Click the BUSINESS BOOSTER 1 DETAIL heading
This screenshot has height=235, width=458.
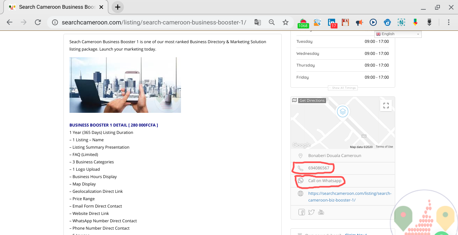click(113, 125)
